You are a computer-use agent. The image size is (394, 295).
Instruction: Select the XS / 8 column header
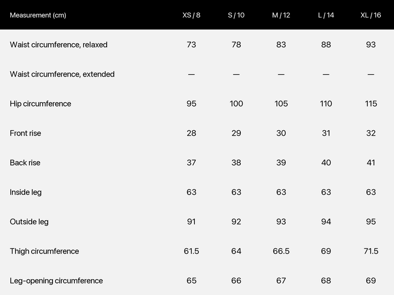[191, 15]
